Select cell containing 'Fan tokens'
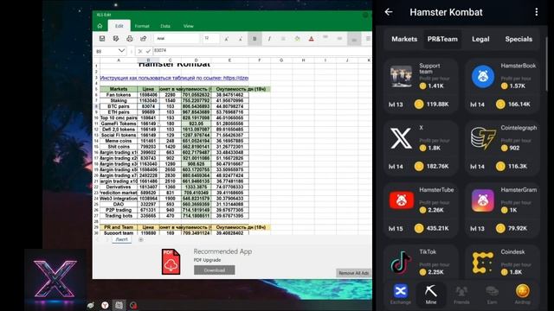554x311 pixels. coord(119,95)
